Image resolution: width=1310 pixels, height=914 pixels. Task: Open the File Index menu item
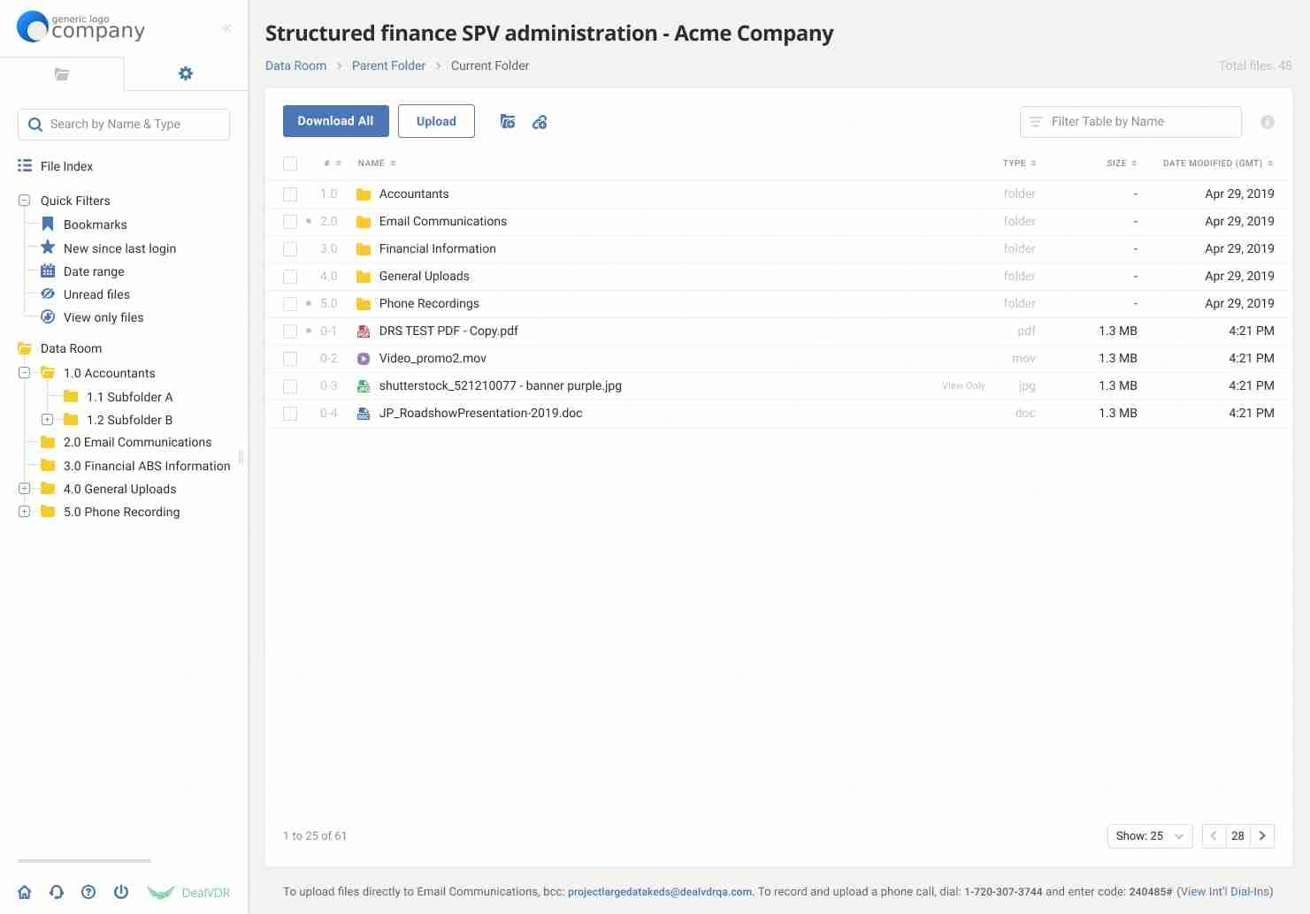66,166
